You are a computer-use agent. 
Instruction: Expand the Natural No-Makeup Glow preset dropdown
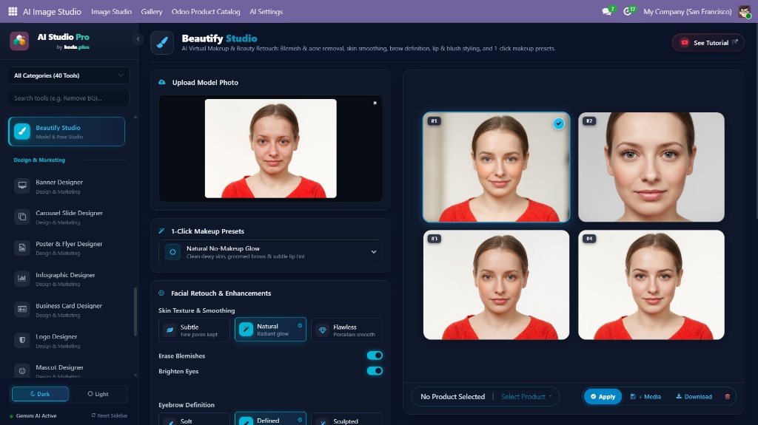point(374,252)
